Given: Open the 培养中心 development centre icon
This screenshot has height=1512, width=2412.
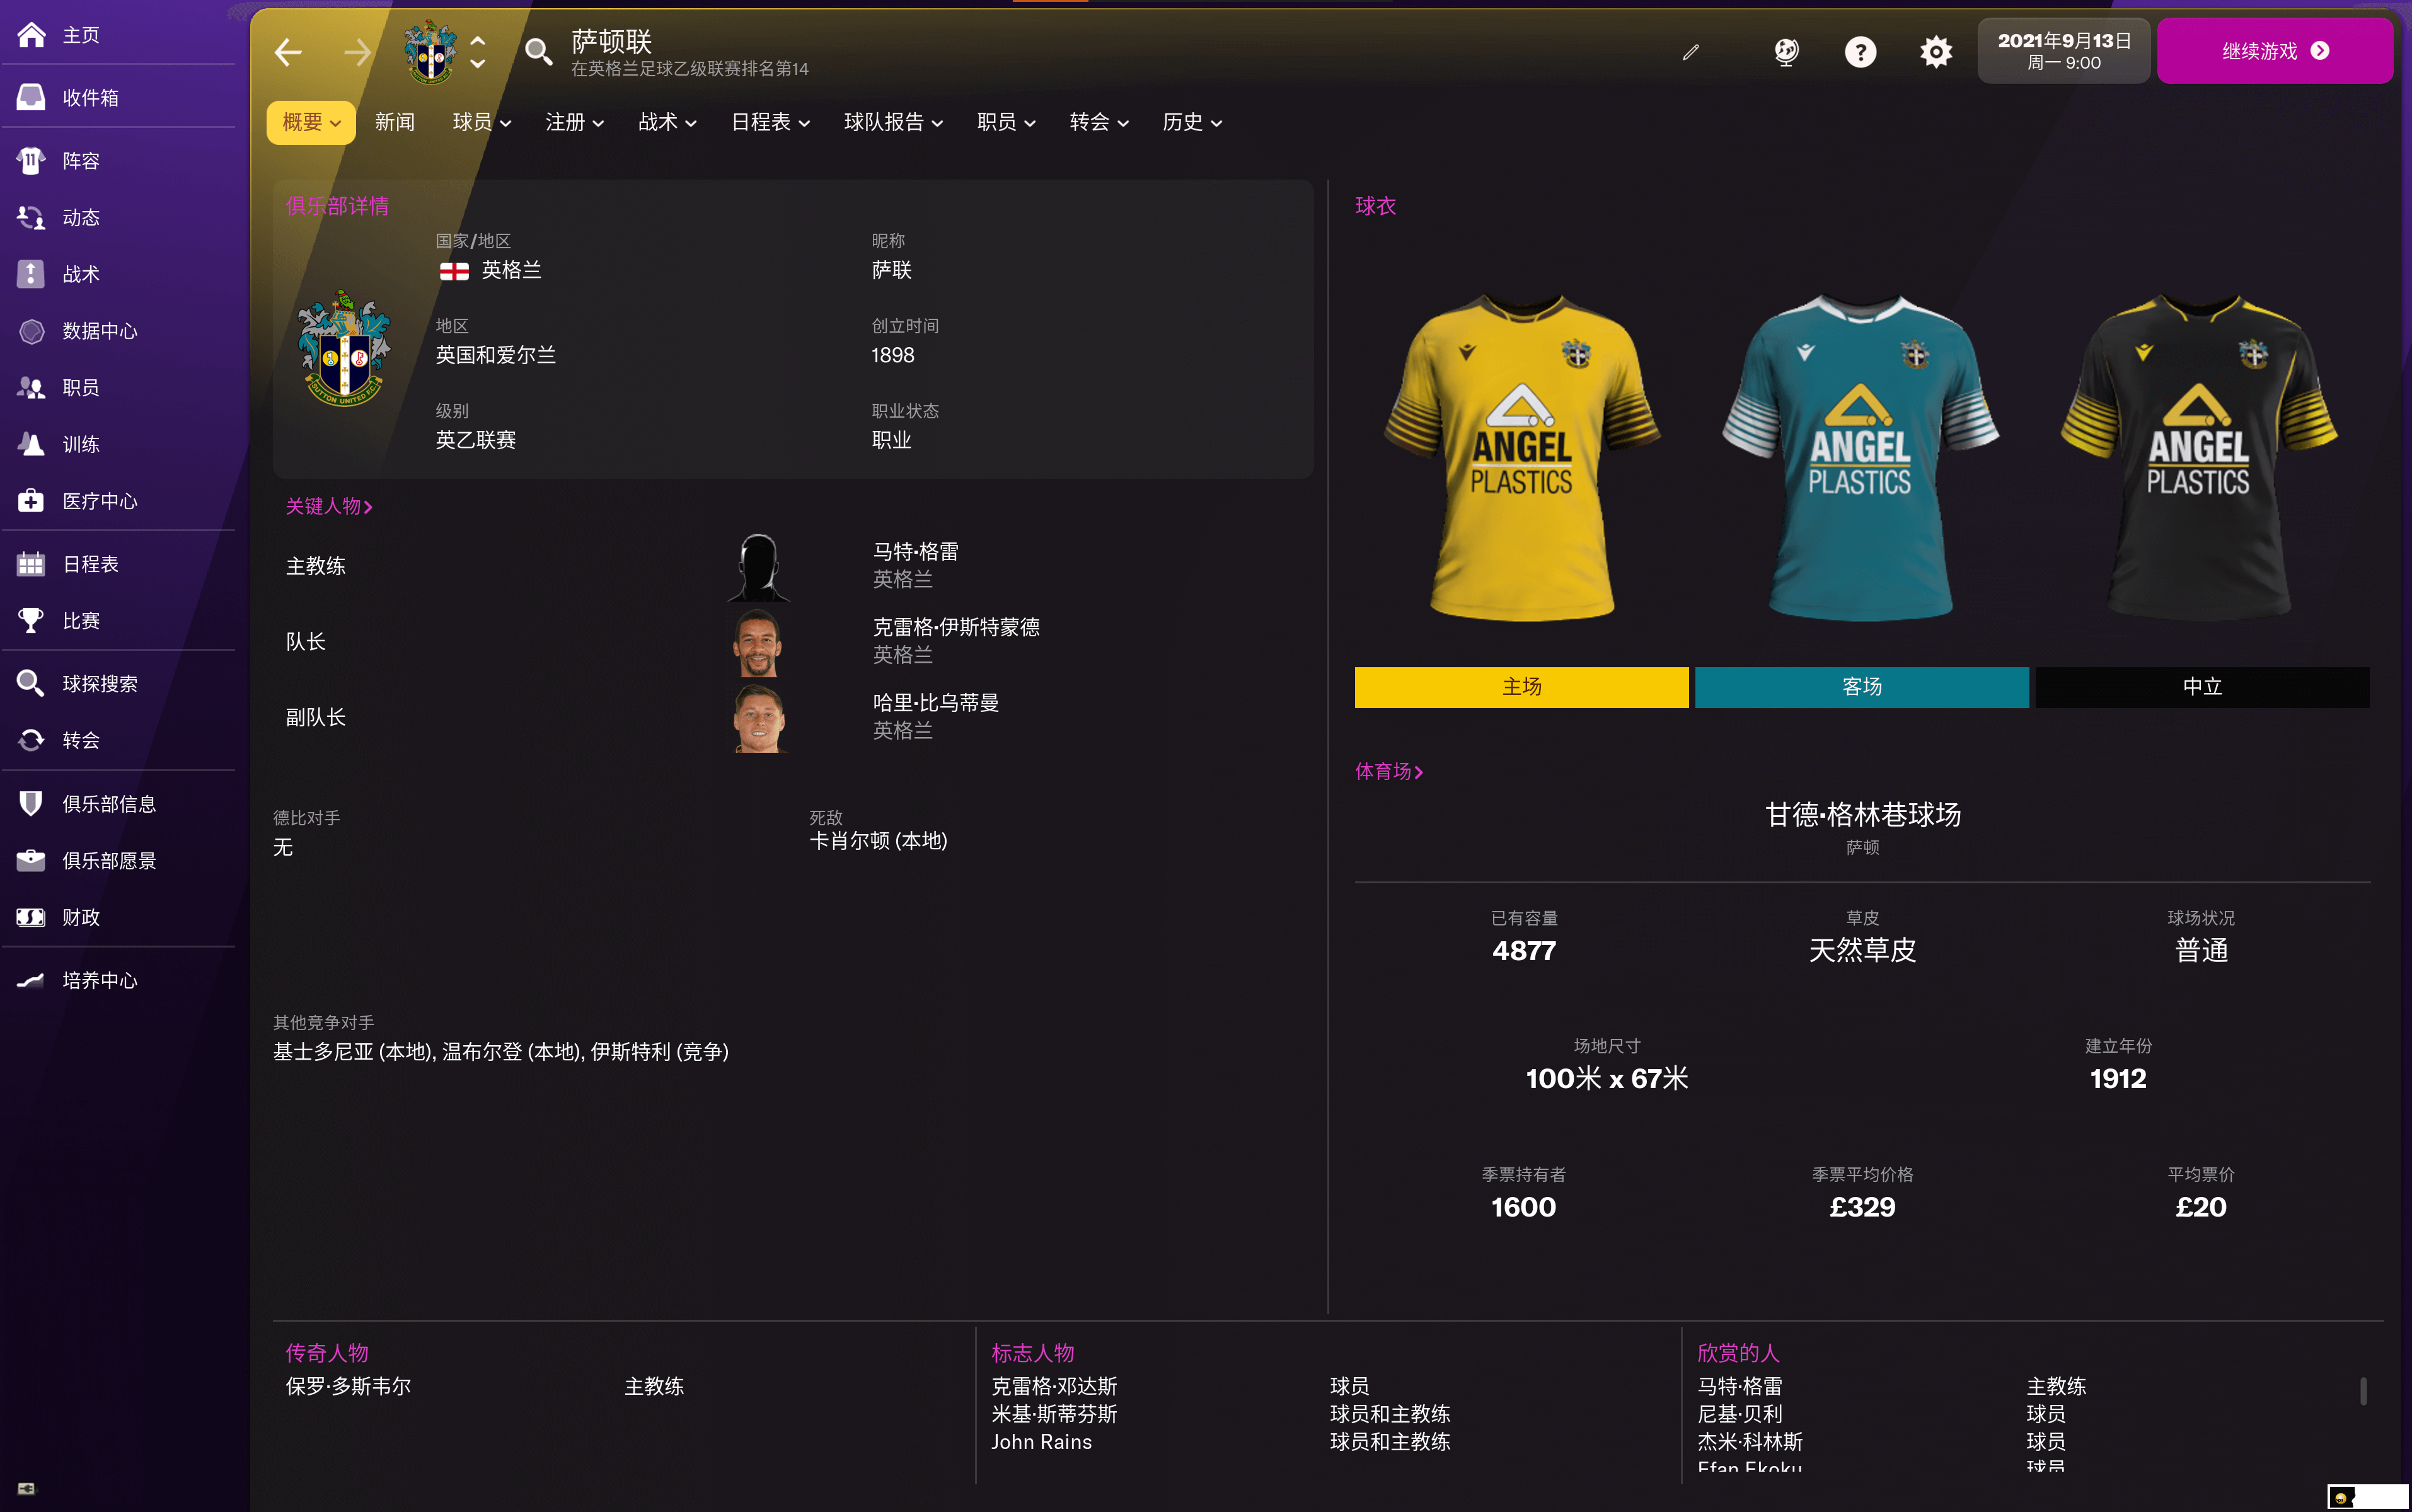Looking at the screenshot, I should tap(31, 980).
